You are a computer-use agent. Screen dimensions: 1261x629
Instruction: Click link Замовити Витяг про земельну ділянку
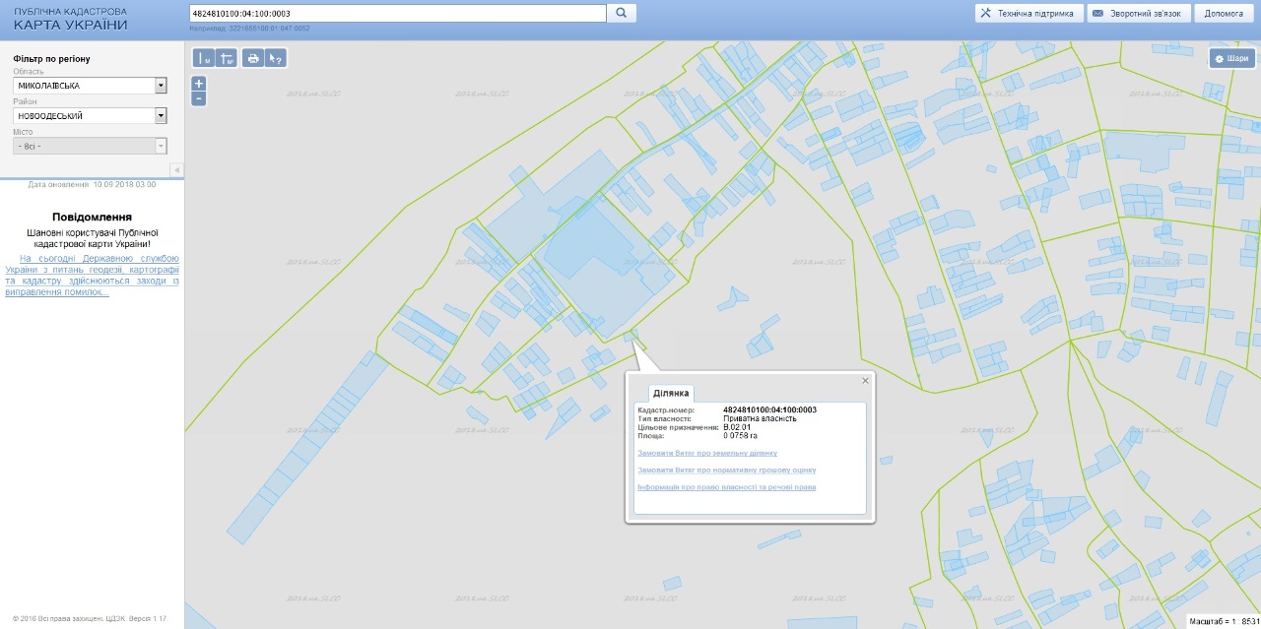707,453
